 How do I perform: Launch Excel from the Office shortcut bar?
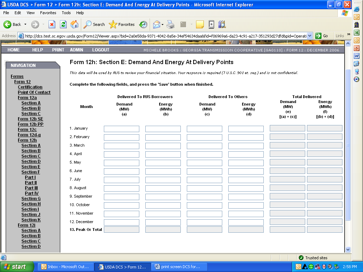357,33
